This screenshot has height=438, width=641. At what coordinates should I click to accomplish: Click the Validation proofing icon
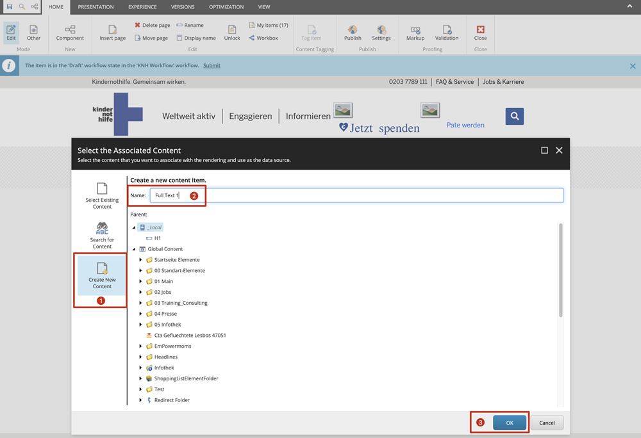447,33
